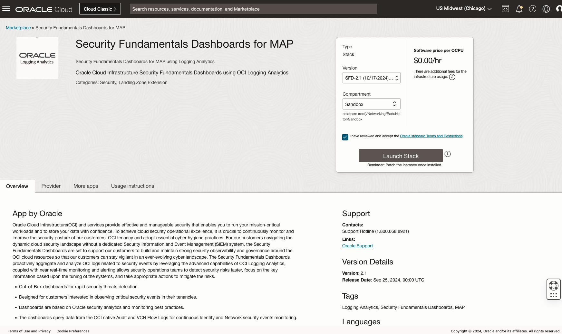
Task: Click the language globe icon
Action: 546,9
